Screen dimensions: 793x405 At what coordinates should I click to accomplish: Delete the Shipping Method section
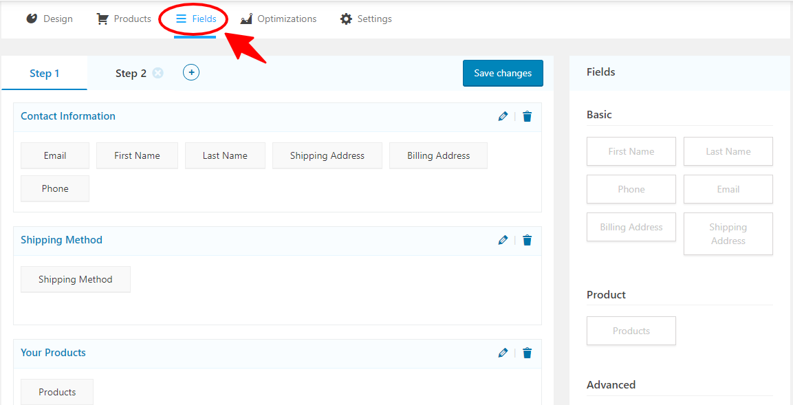pyautogui.click(x=527, y=240)
